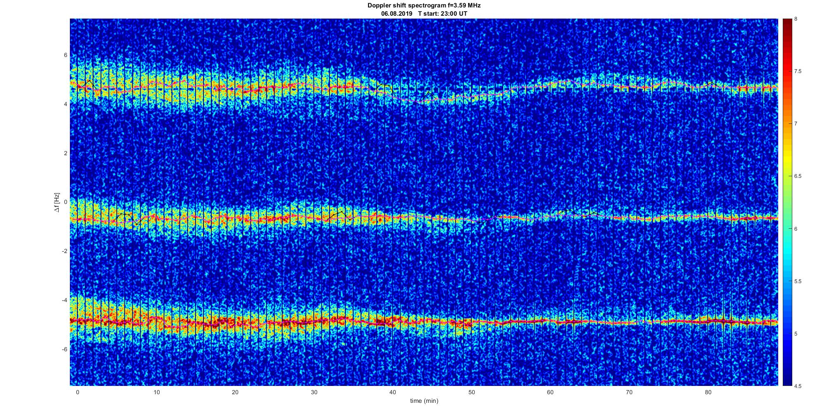Click the x-axis tick label '50'
Screen dimensions: 827x414
471,392
